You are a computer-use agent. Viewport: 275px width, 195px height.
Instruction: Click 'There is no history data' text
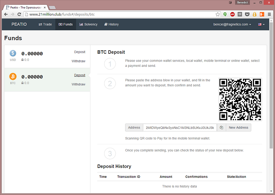click(x=179, y=186)
